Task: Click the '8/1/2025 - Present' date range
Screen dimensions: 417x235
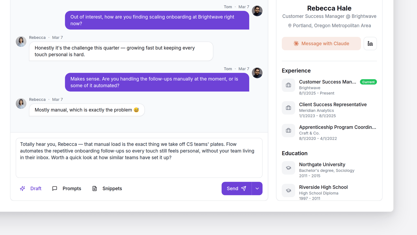Action: click(317, 93)
